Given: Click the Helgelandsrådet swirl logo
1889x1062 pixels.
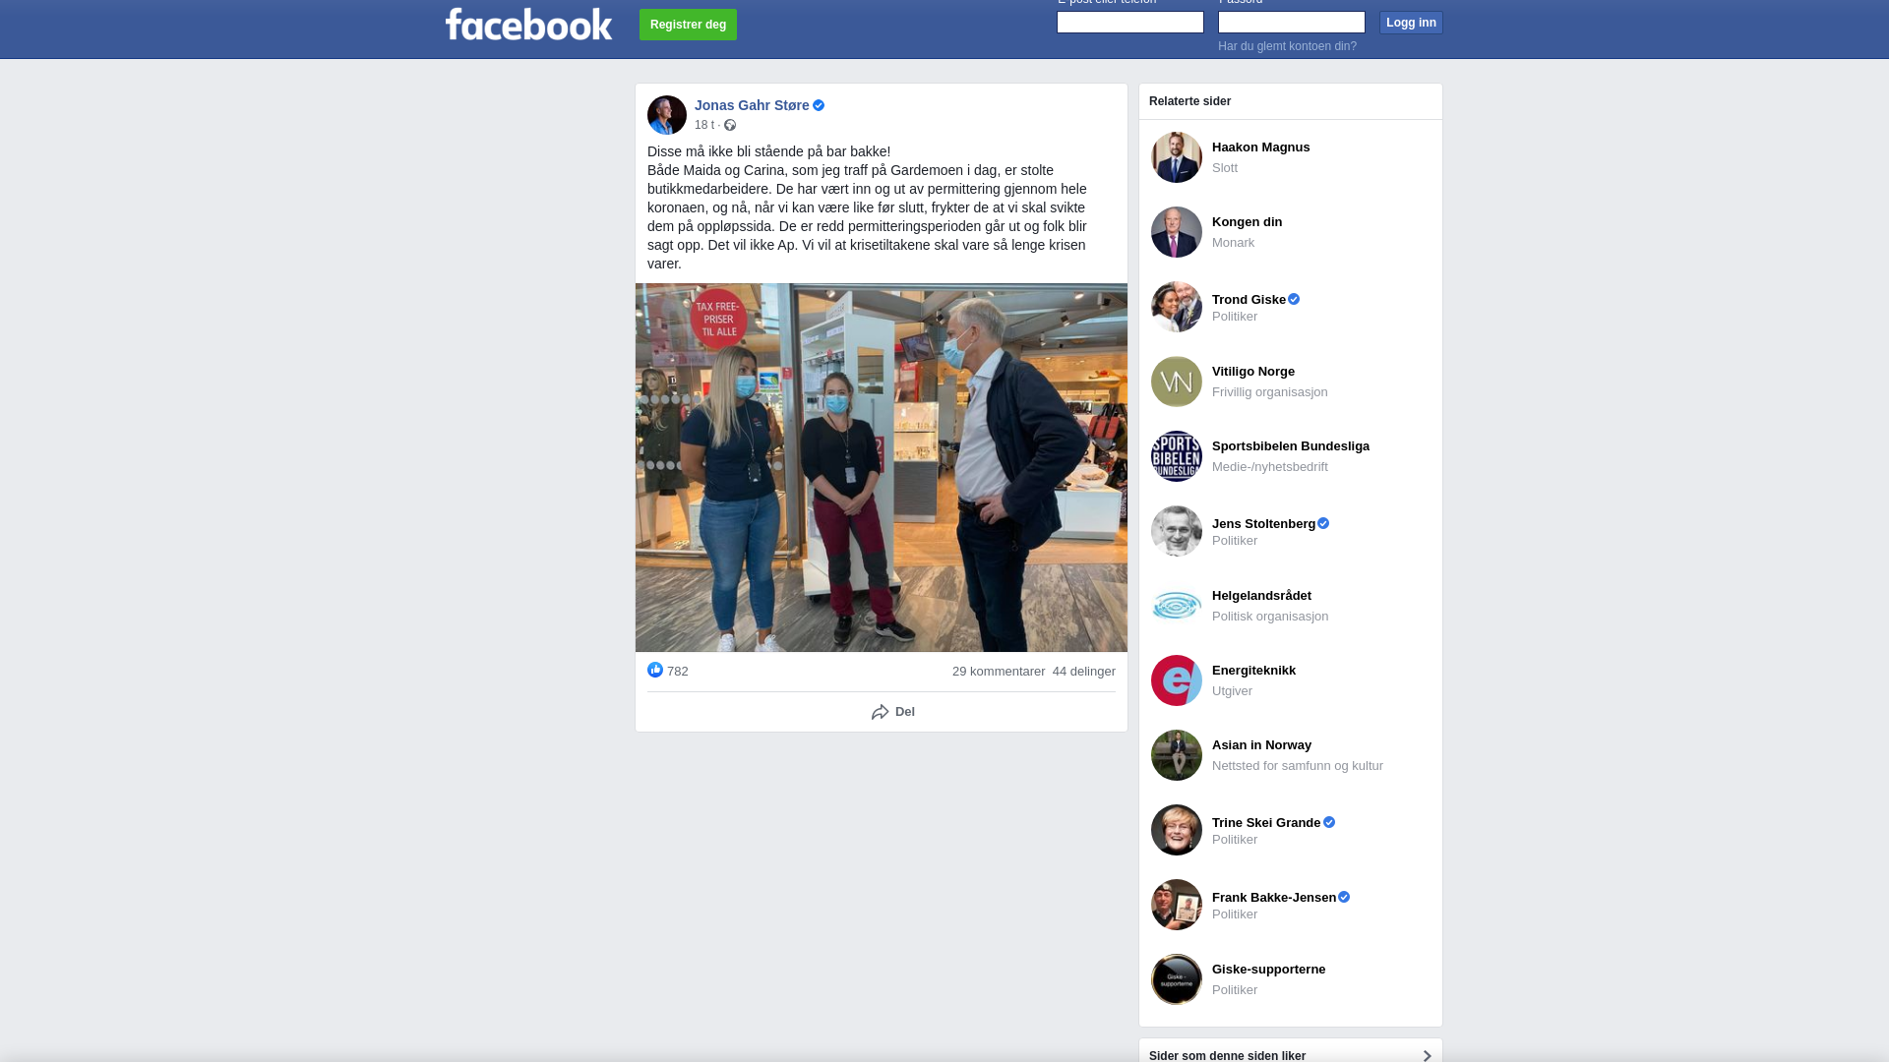Looking at the screenshot, I should 1177,606.
